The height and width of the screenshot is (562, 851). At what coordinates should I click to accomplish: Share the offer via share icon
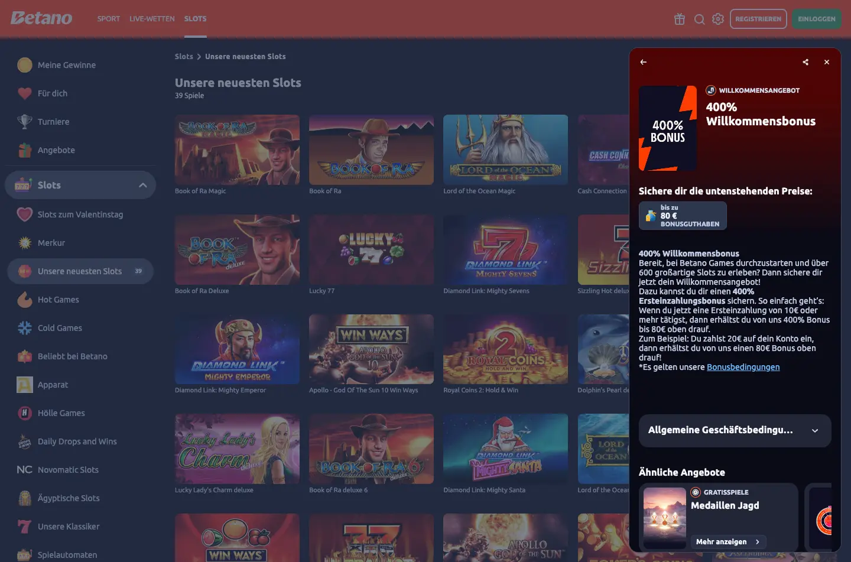pos(805,62)
